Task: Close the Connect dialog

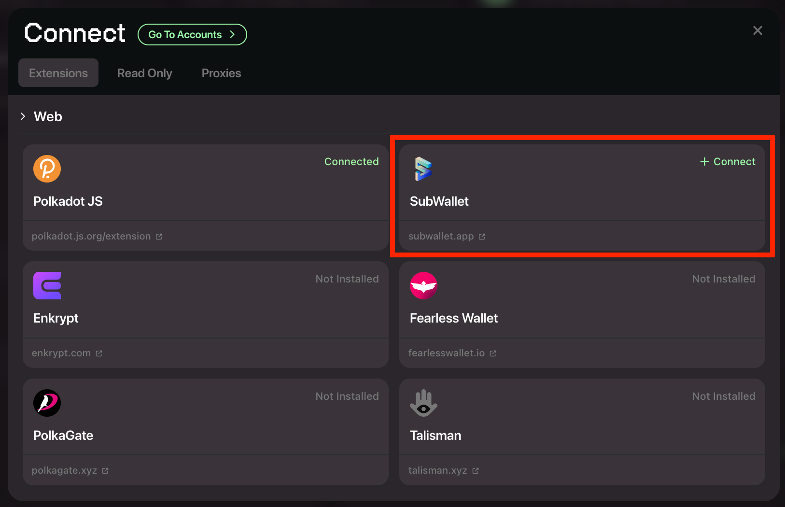Action: 757,30
